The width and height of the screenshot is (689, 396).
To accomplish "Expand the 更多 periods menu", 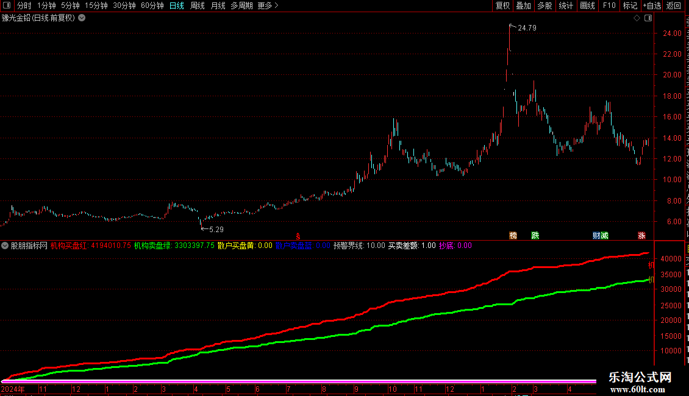I will [268, 5].
